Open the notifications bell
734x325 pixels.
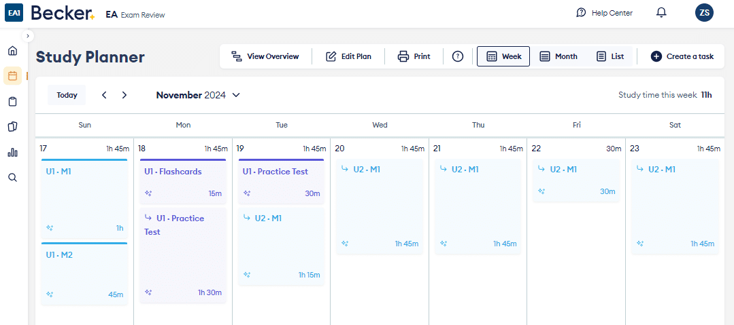[661, 13]
